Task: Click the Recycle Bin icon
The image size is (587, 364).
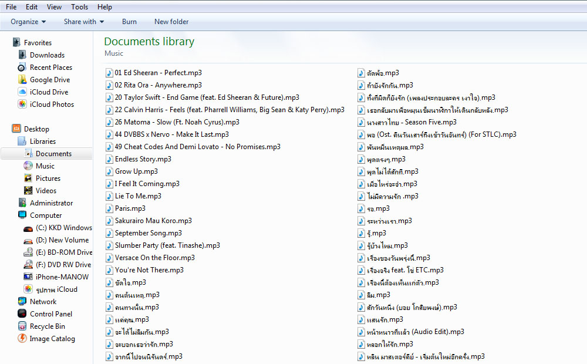Action: point(22,326)
